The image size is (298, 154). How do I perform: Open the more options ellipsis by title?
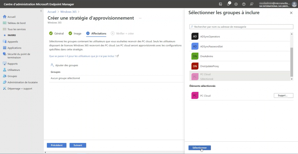140,18
